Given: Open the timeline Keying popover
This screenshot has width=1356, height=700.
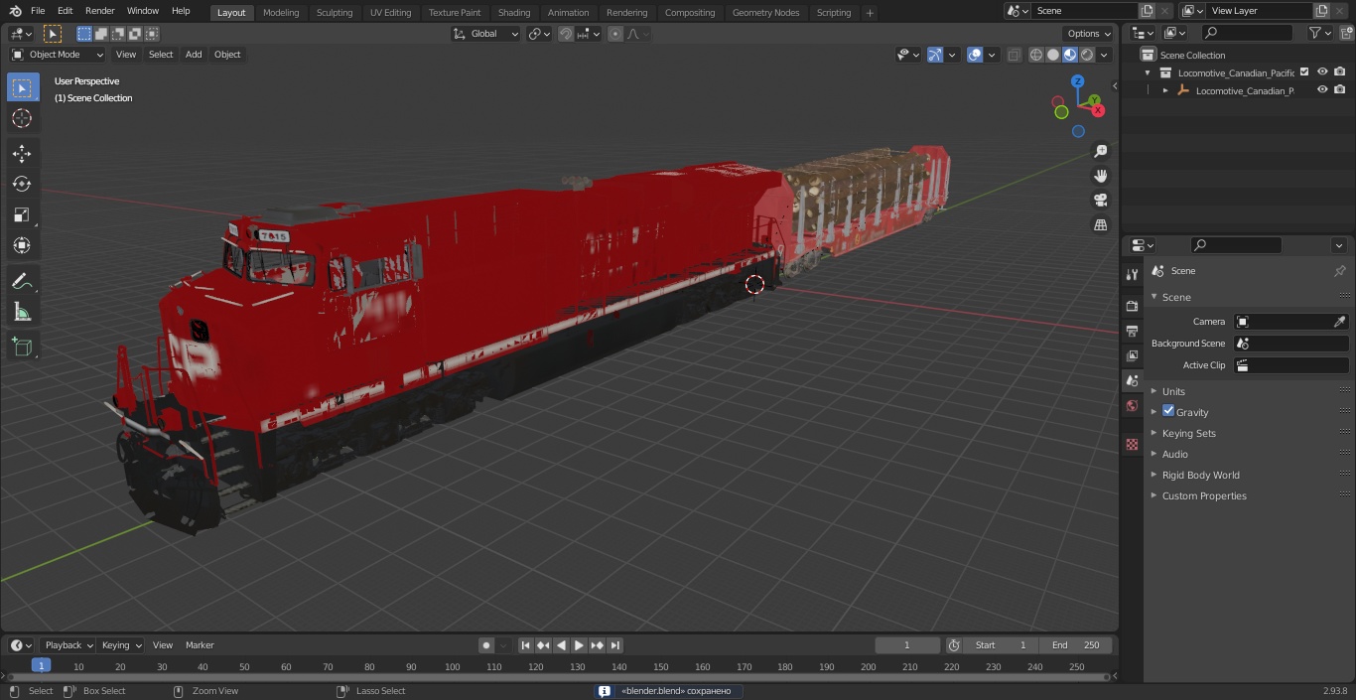Looking at the screenshot, I should (121, 645).
